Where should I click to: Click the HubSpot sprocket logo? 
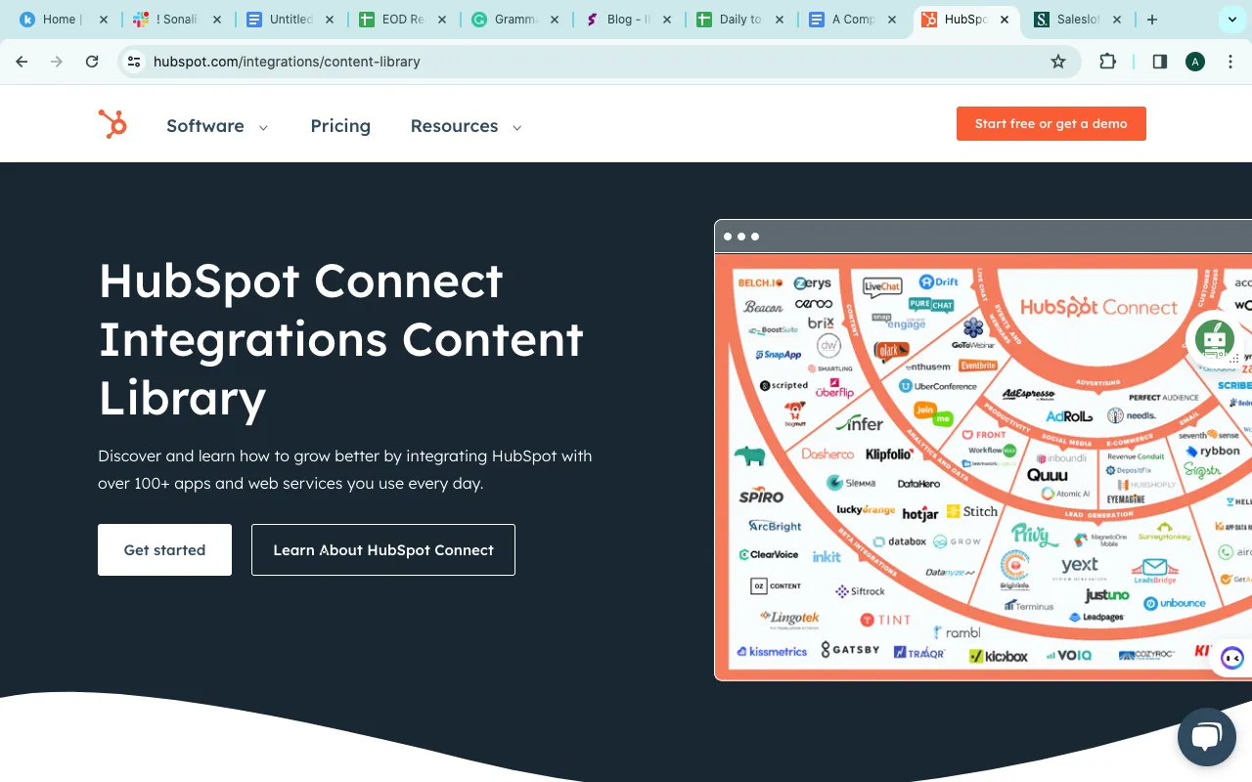pyautogui.click(x=112, y=124)
